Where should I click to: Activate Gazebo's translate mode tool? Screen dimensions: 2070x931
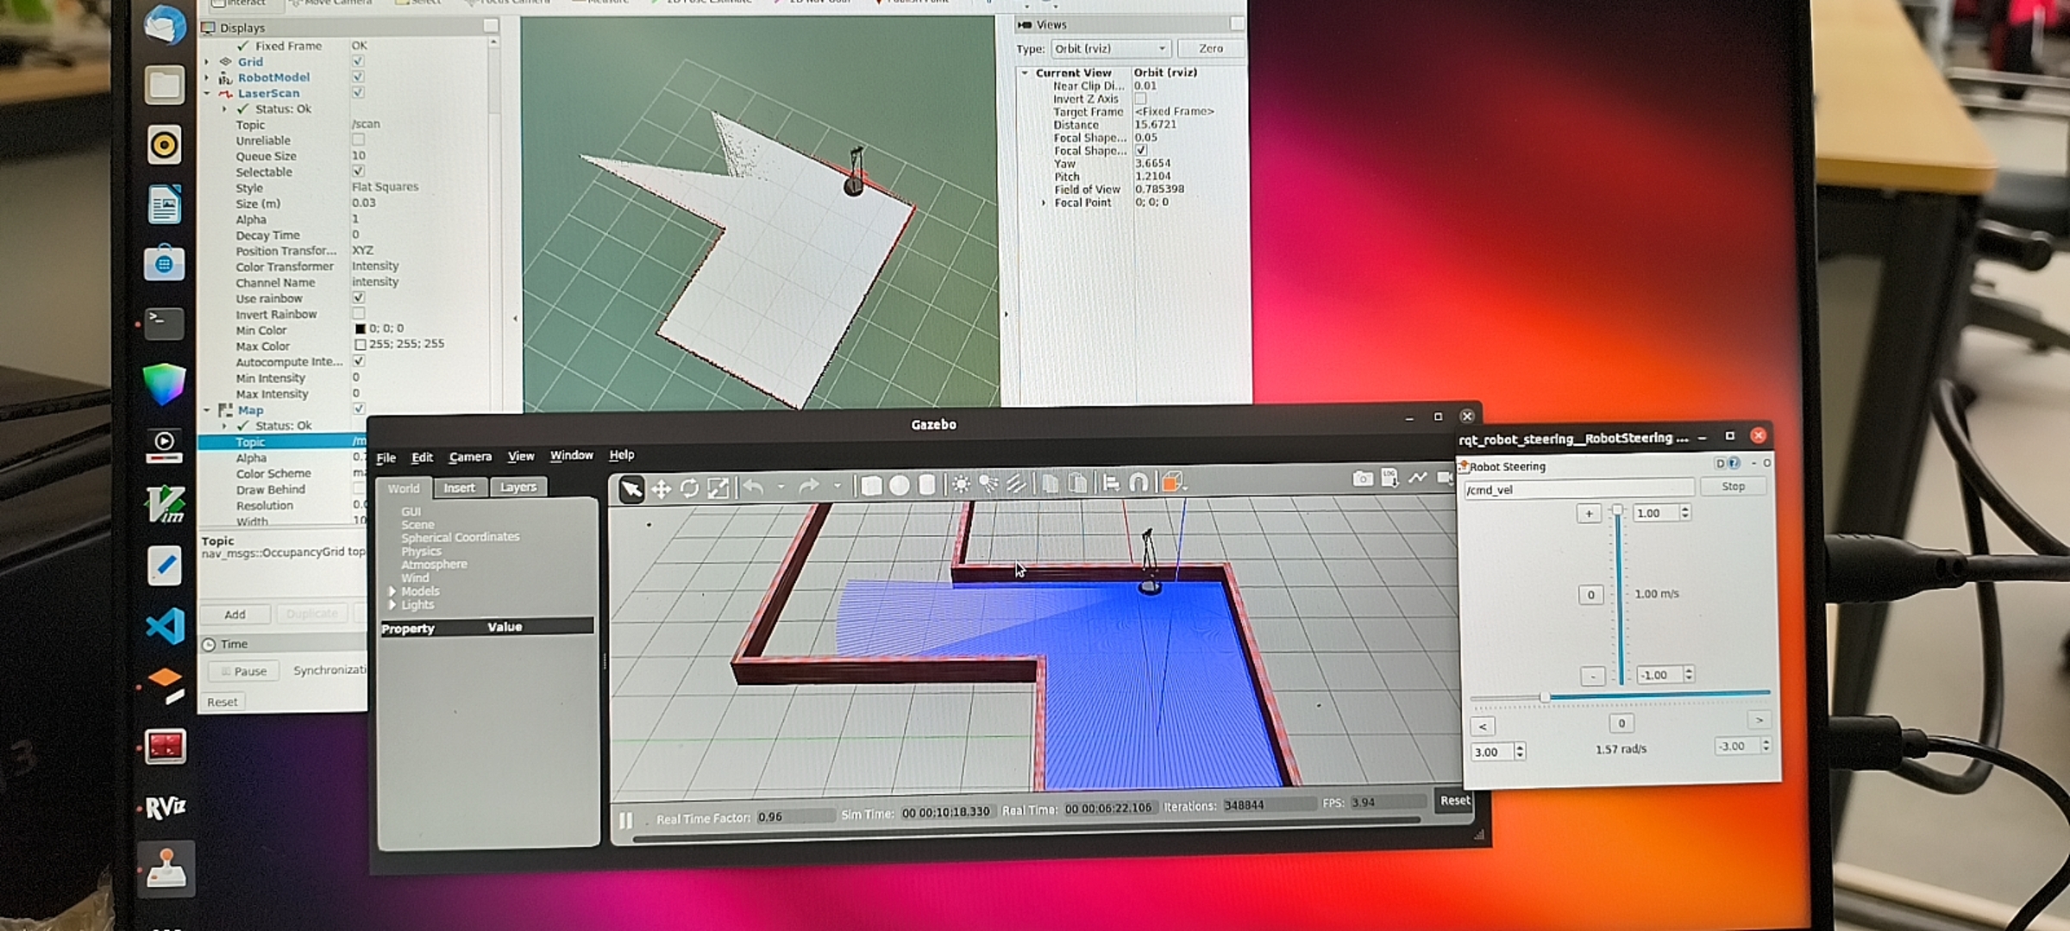(x=661, y=489)
